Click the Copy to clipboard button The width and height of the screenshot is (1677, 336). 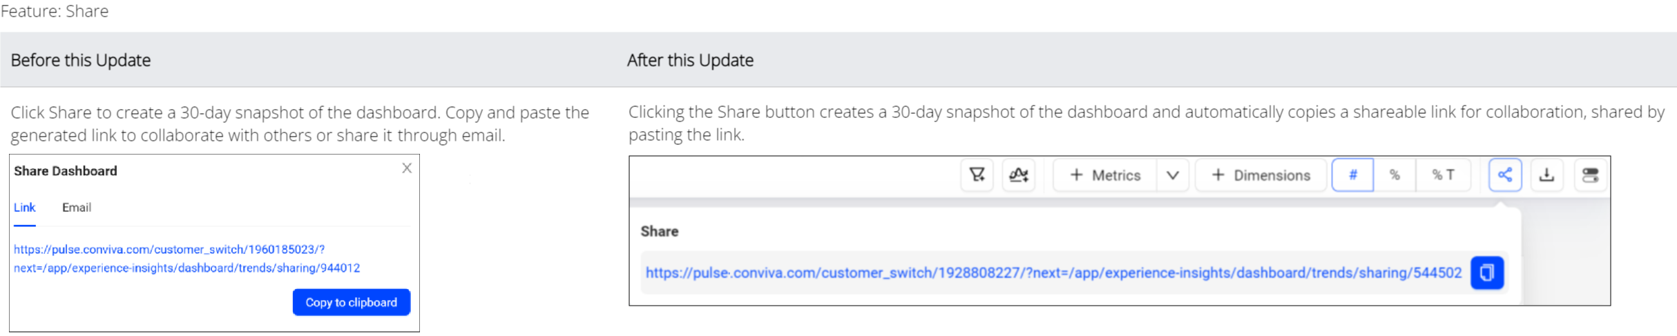pyautogui.click(x=352, y=302)
